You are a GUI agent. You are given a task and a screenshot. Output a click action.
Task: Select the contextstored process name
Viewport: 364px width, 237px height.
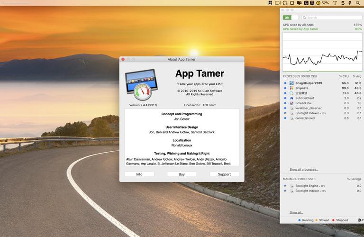[x=305, y=118]
